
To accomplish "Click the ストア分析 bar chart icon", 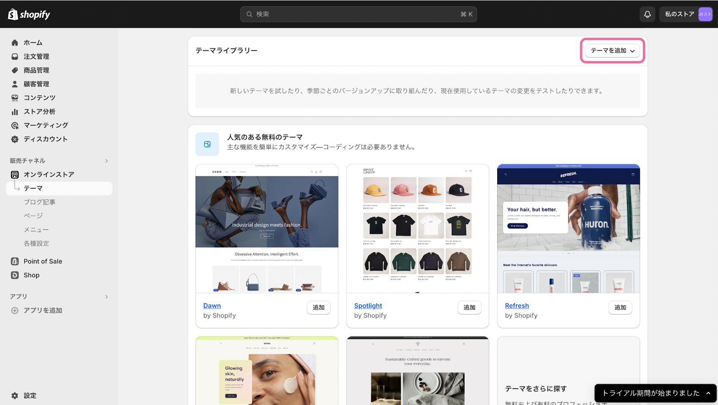I will (x=15, y=112).
